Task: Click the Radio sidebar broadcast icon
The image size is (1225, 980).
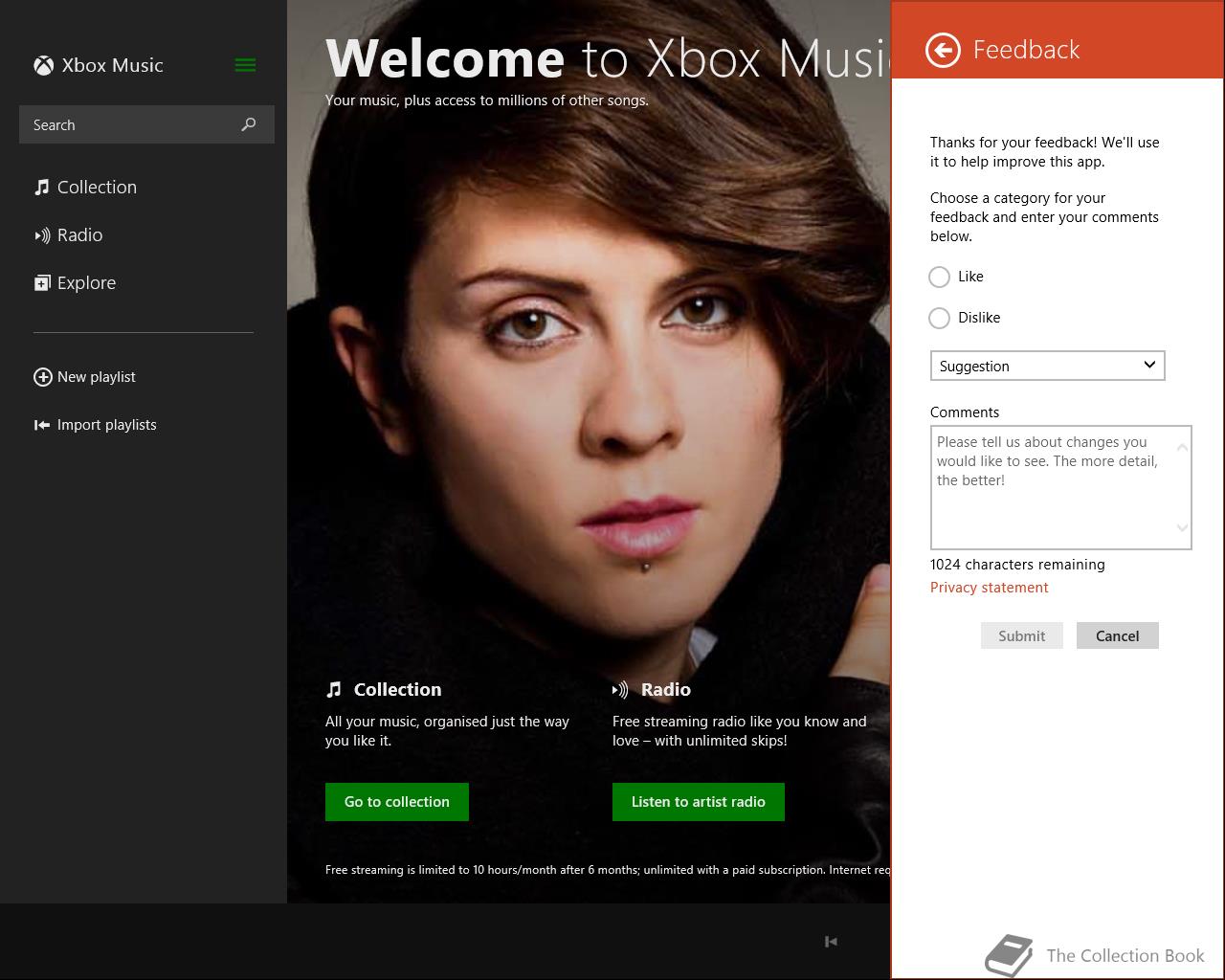Action: coord(42,235)
